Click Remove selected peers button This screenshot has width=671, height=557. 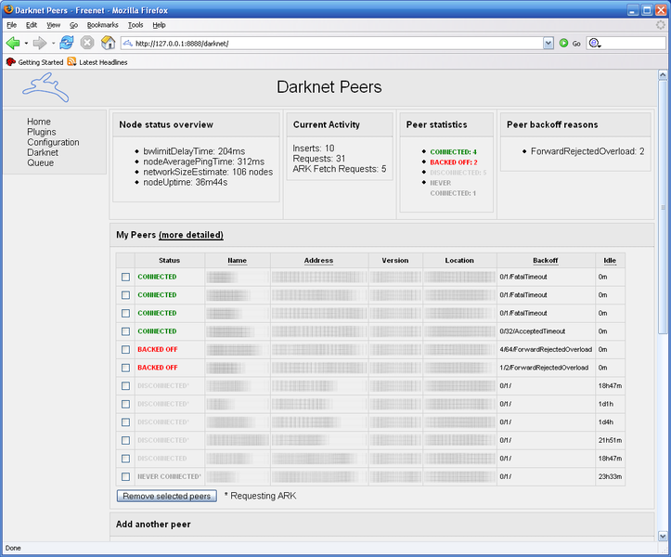pos(166,496)
